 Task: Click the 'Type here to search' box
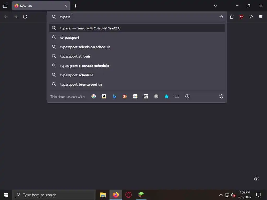(x=54, y=195)
